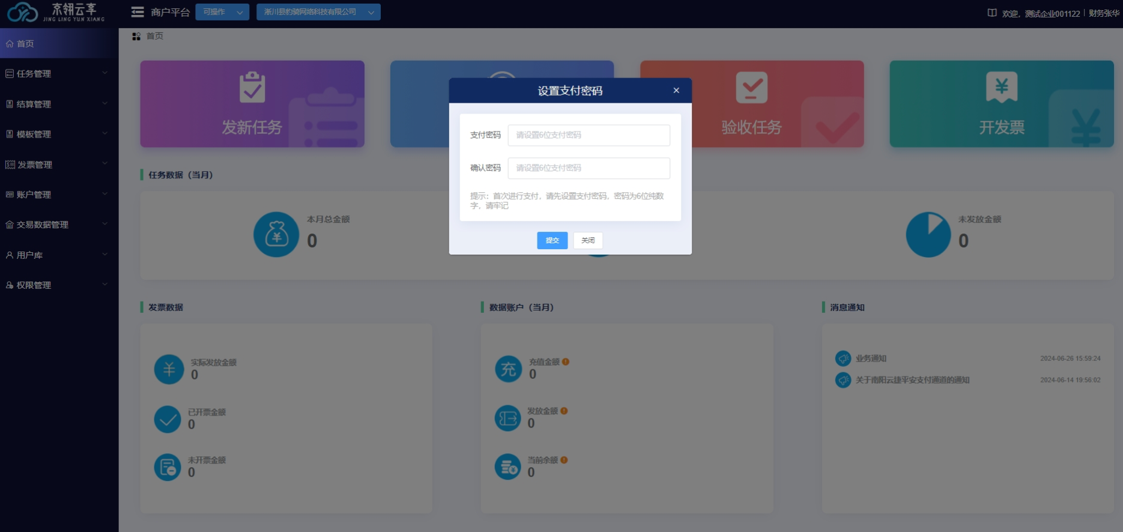Click the orange info icon next to 当前余额

click(564, 460)
